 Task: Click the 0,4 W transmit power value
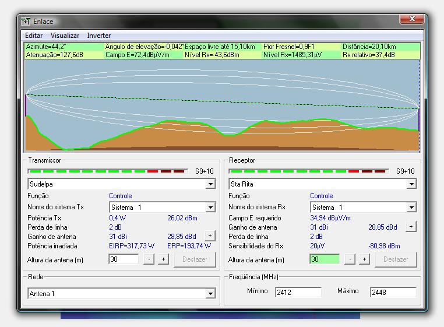pos(118,218)
